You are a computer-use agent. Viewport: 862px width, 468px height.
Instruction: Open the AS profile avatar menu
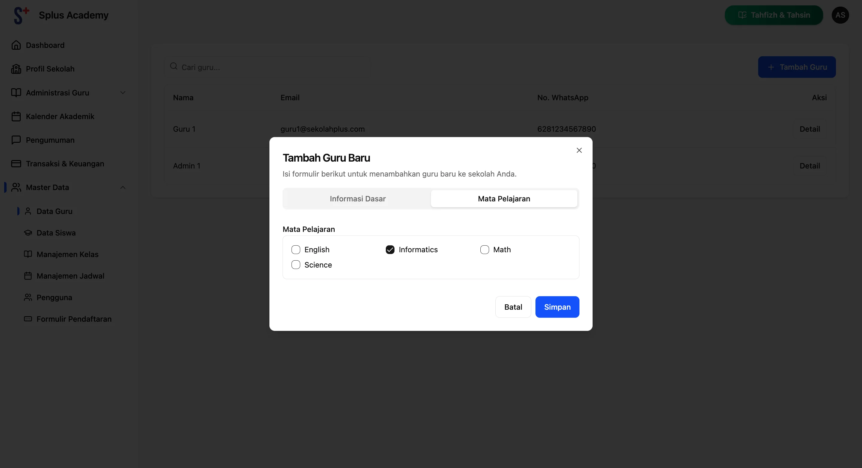(840, 15)
